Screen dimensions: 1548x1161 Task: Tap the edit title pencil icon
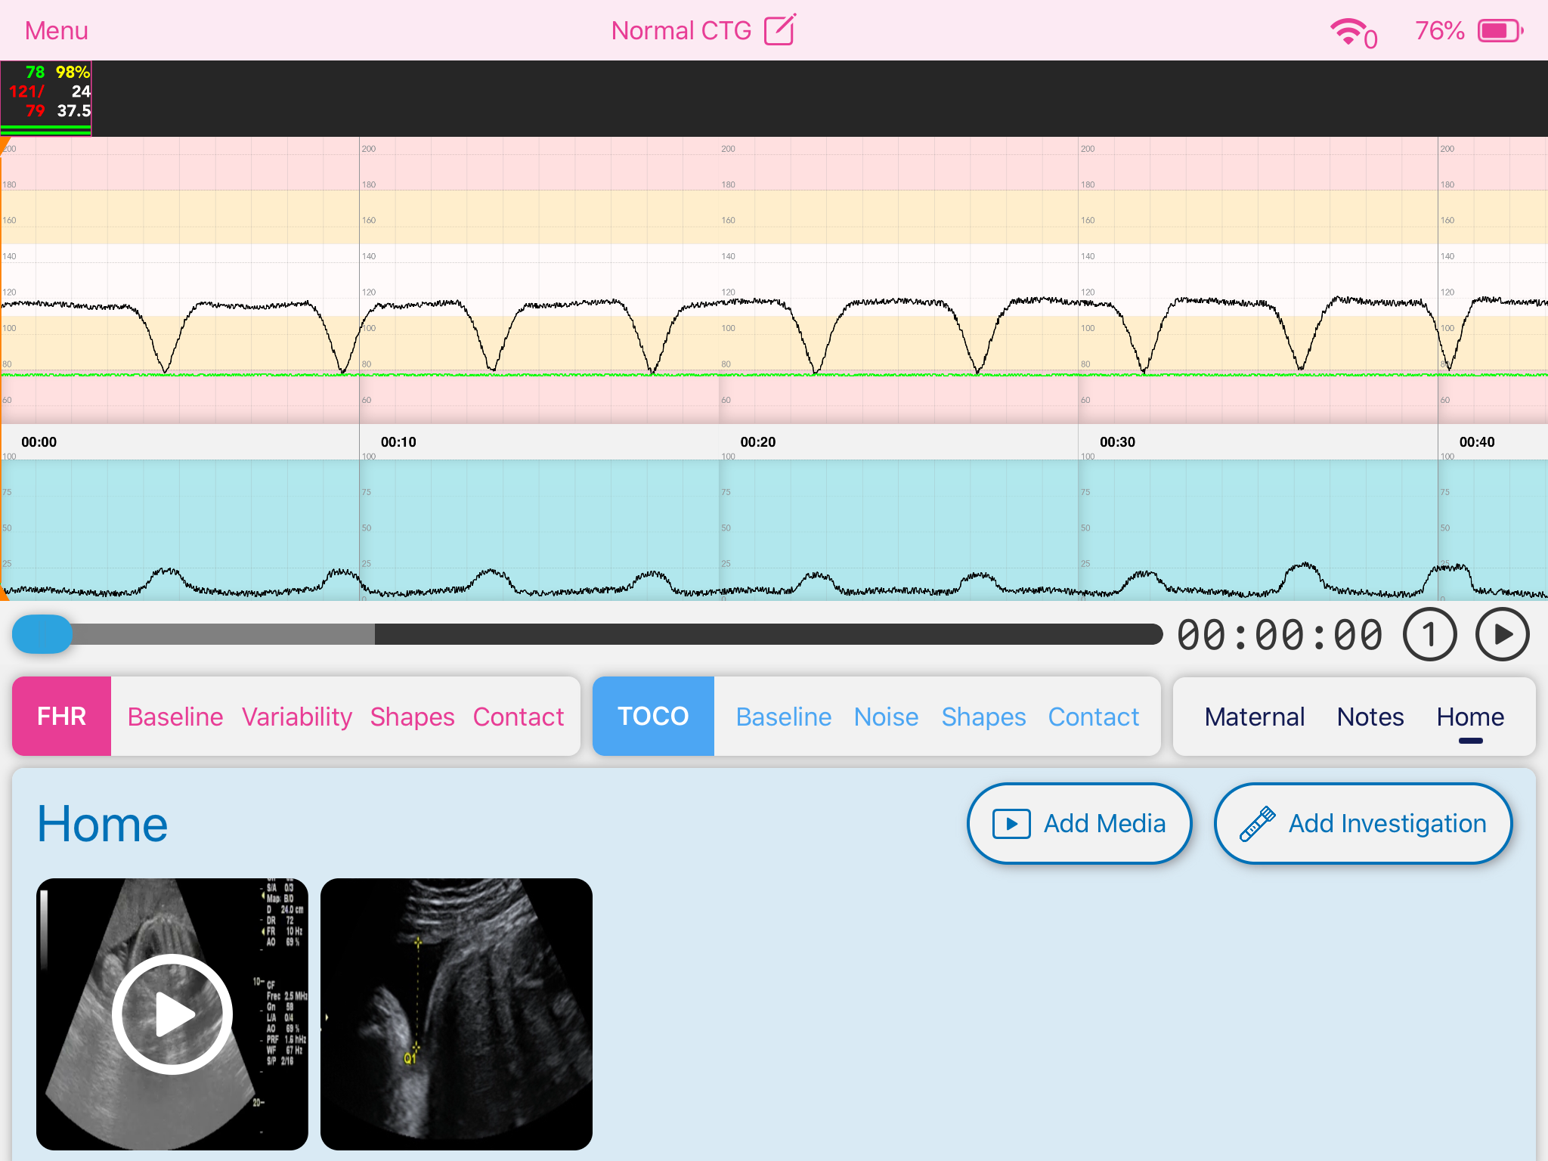click(779, 30)
